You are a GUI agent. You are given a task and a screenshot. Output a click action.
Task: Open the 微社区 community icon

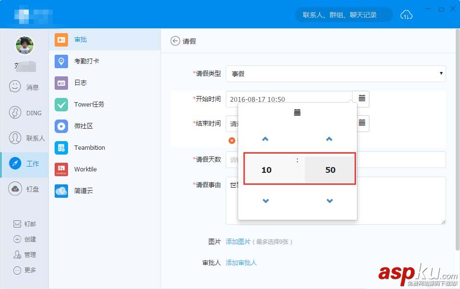coord(61,126)
